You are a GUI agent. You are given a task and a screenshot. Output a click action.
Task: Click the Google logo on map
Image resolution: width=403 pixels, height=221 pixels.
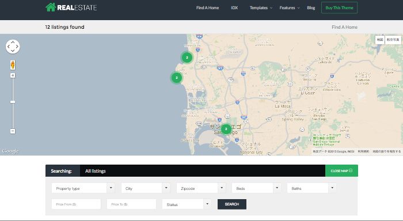10,151
